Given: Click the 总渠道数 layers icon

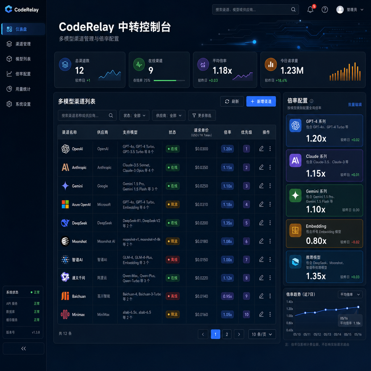Looking at the screenshot, I should click(65, 64).
